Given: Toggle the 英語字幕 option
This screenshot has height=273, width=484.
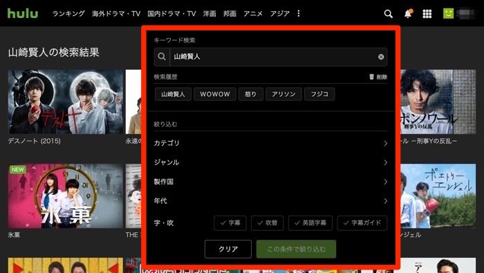Looking at the screenshot, I should click(x=310, y=223).
